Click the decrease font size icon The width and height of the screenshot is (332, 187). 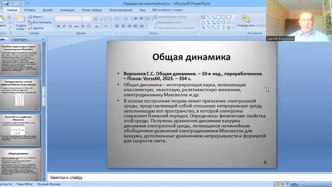(102, 19)
